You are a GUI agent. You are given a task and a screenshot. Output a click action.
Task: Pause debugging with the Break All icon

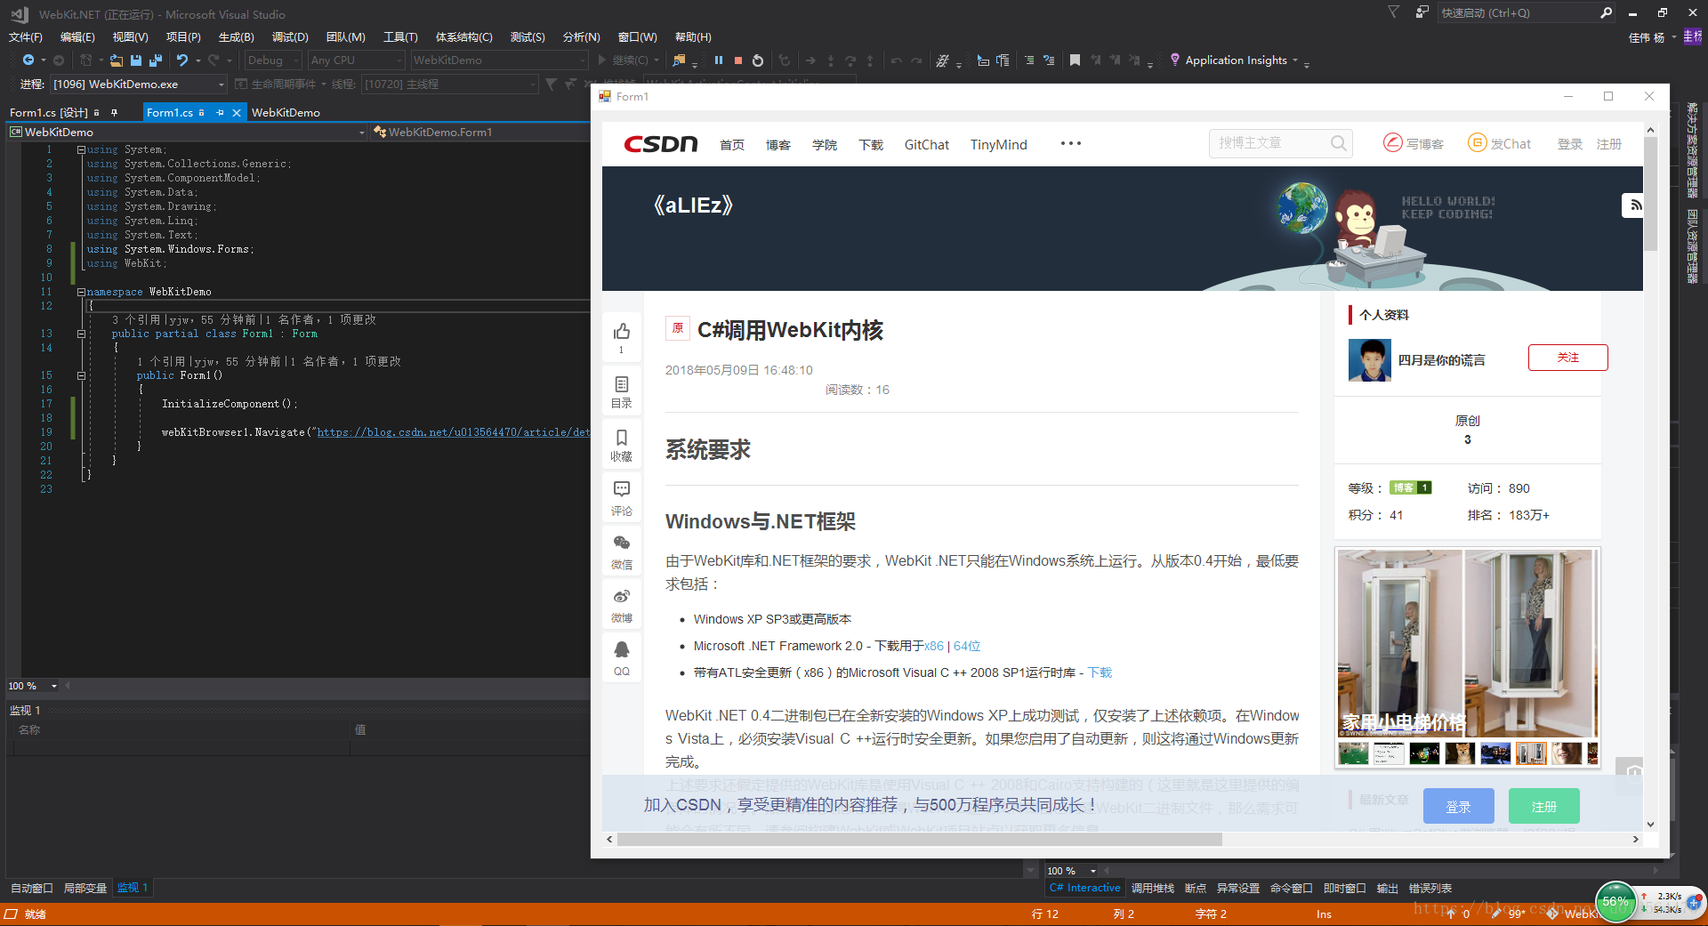pyautogui.click(x=719, y=60)
